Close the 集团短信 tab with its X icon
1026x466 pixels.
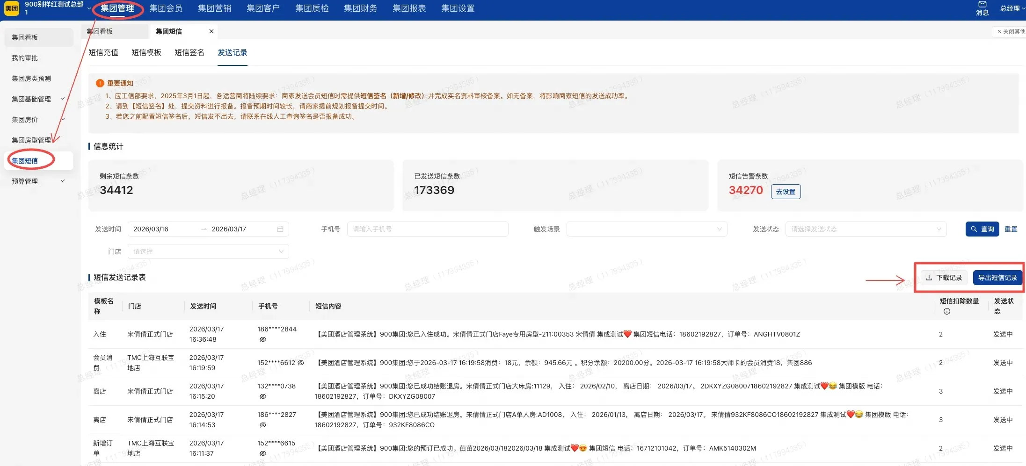click(211, 31)
